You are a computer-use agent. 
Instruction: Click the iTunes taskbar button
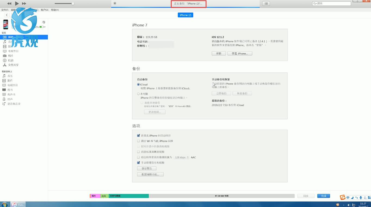pyautogui.click(x=18, y=205)
